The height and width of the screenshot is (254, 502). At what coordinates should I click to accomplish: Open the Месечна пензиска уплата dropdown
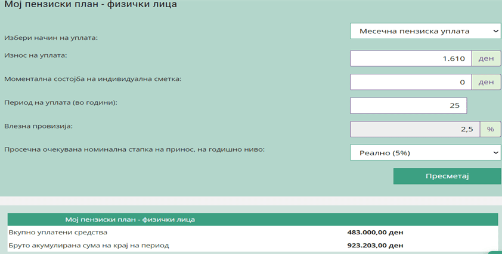pyautogui.click(x=425, y=31)
